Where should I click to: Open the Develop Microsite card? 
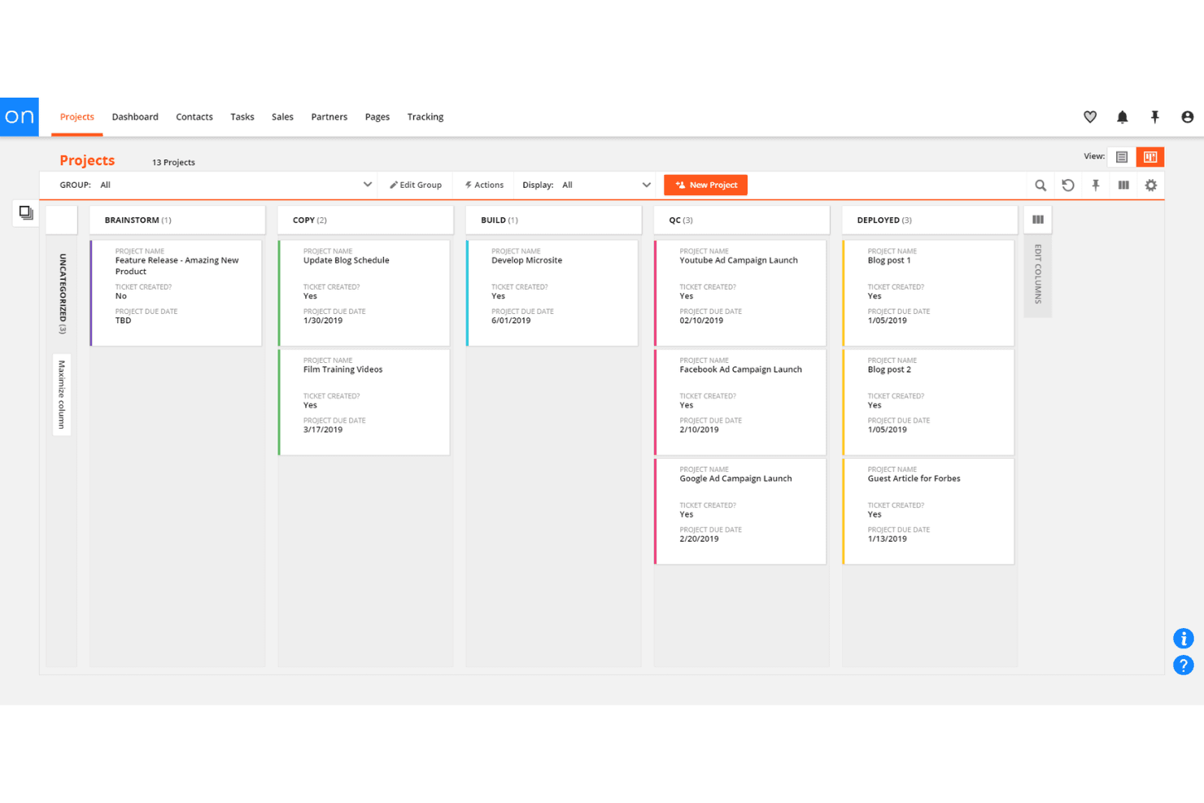coord(552,293)
